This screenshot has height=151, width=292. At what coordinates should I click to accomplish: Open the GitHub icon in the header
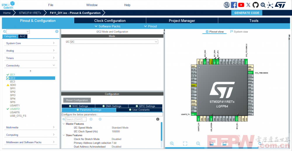point(255,5)
